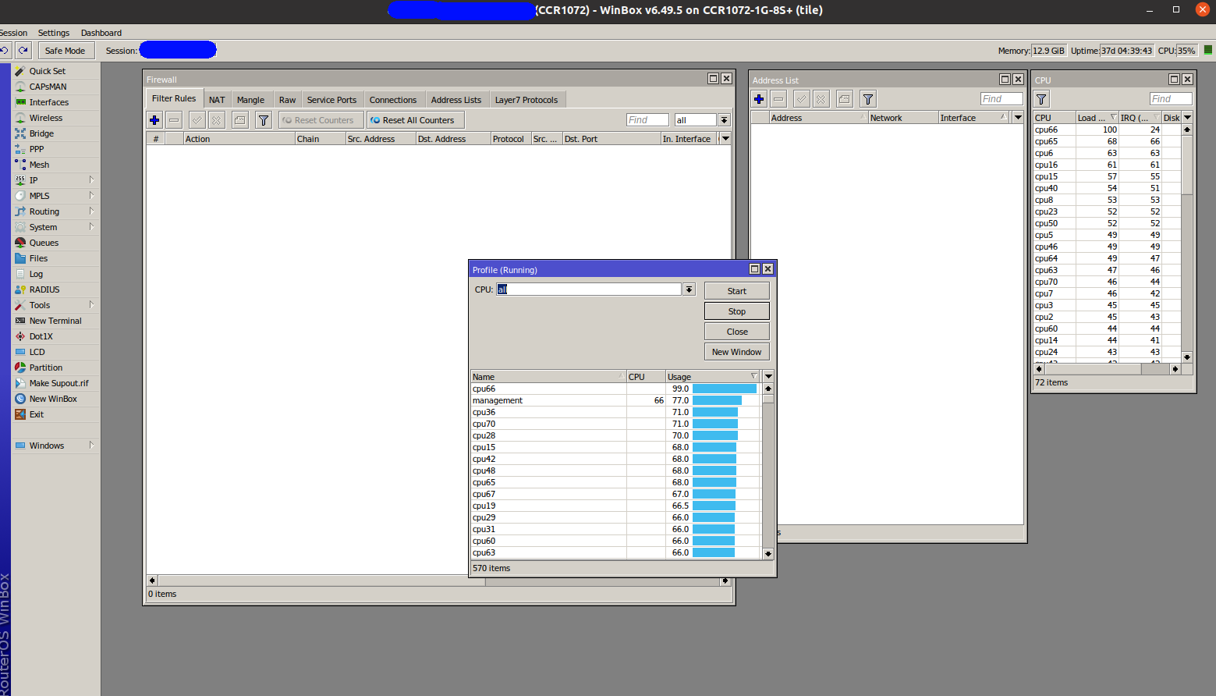Expand the Tools submenu in the sidebar
Screen dimensions: 1216x696
coord(56,305)
